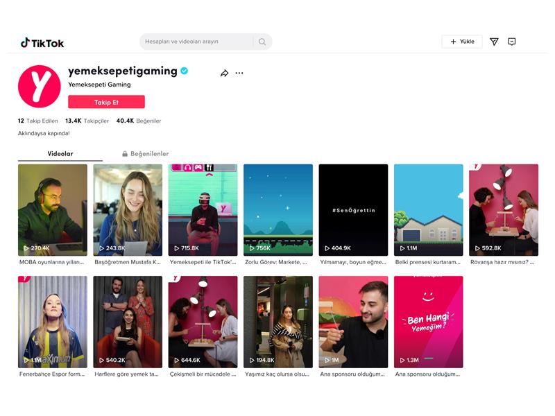Click the bio text Aklındaysa kapında!
Screen dimensions: 555x416
click(44, 133)
